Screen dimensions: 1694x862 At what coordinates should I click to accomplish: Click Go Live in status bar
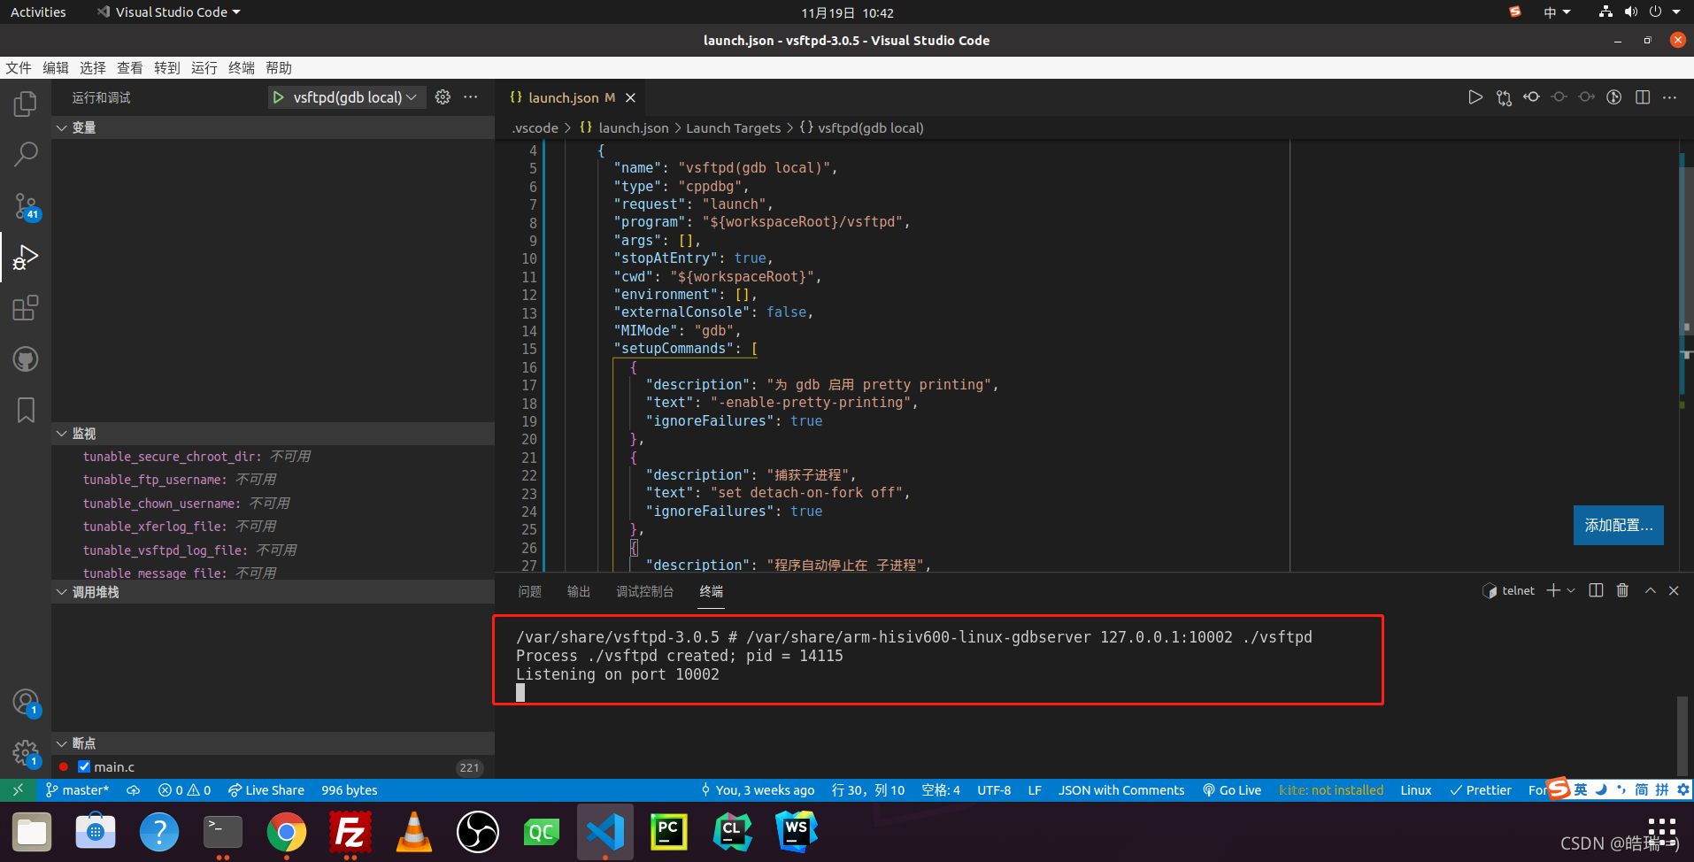(1232, 790)
